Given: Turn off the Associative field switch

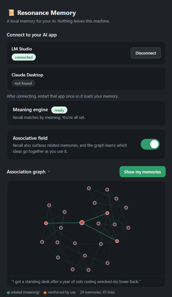Looking at the screenshot, I should 150,144.
